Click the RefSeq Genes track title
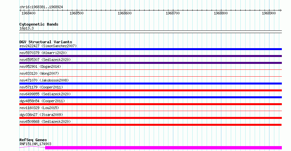Image resolution: width=291 pixels, height=151 pixels. tap(33, 140)
